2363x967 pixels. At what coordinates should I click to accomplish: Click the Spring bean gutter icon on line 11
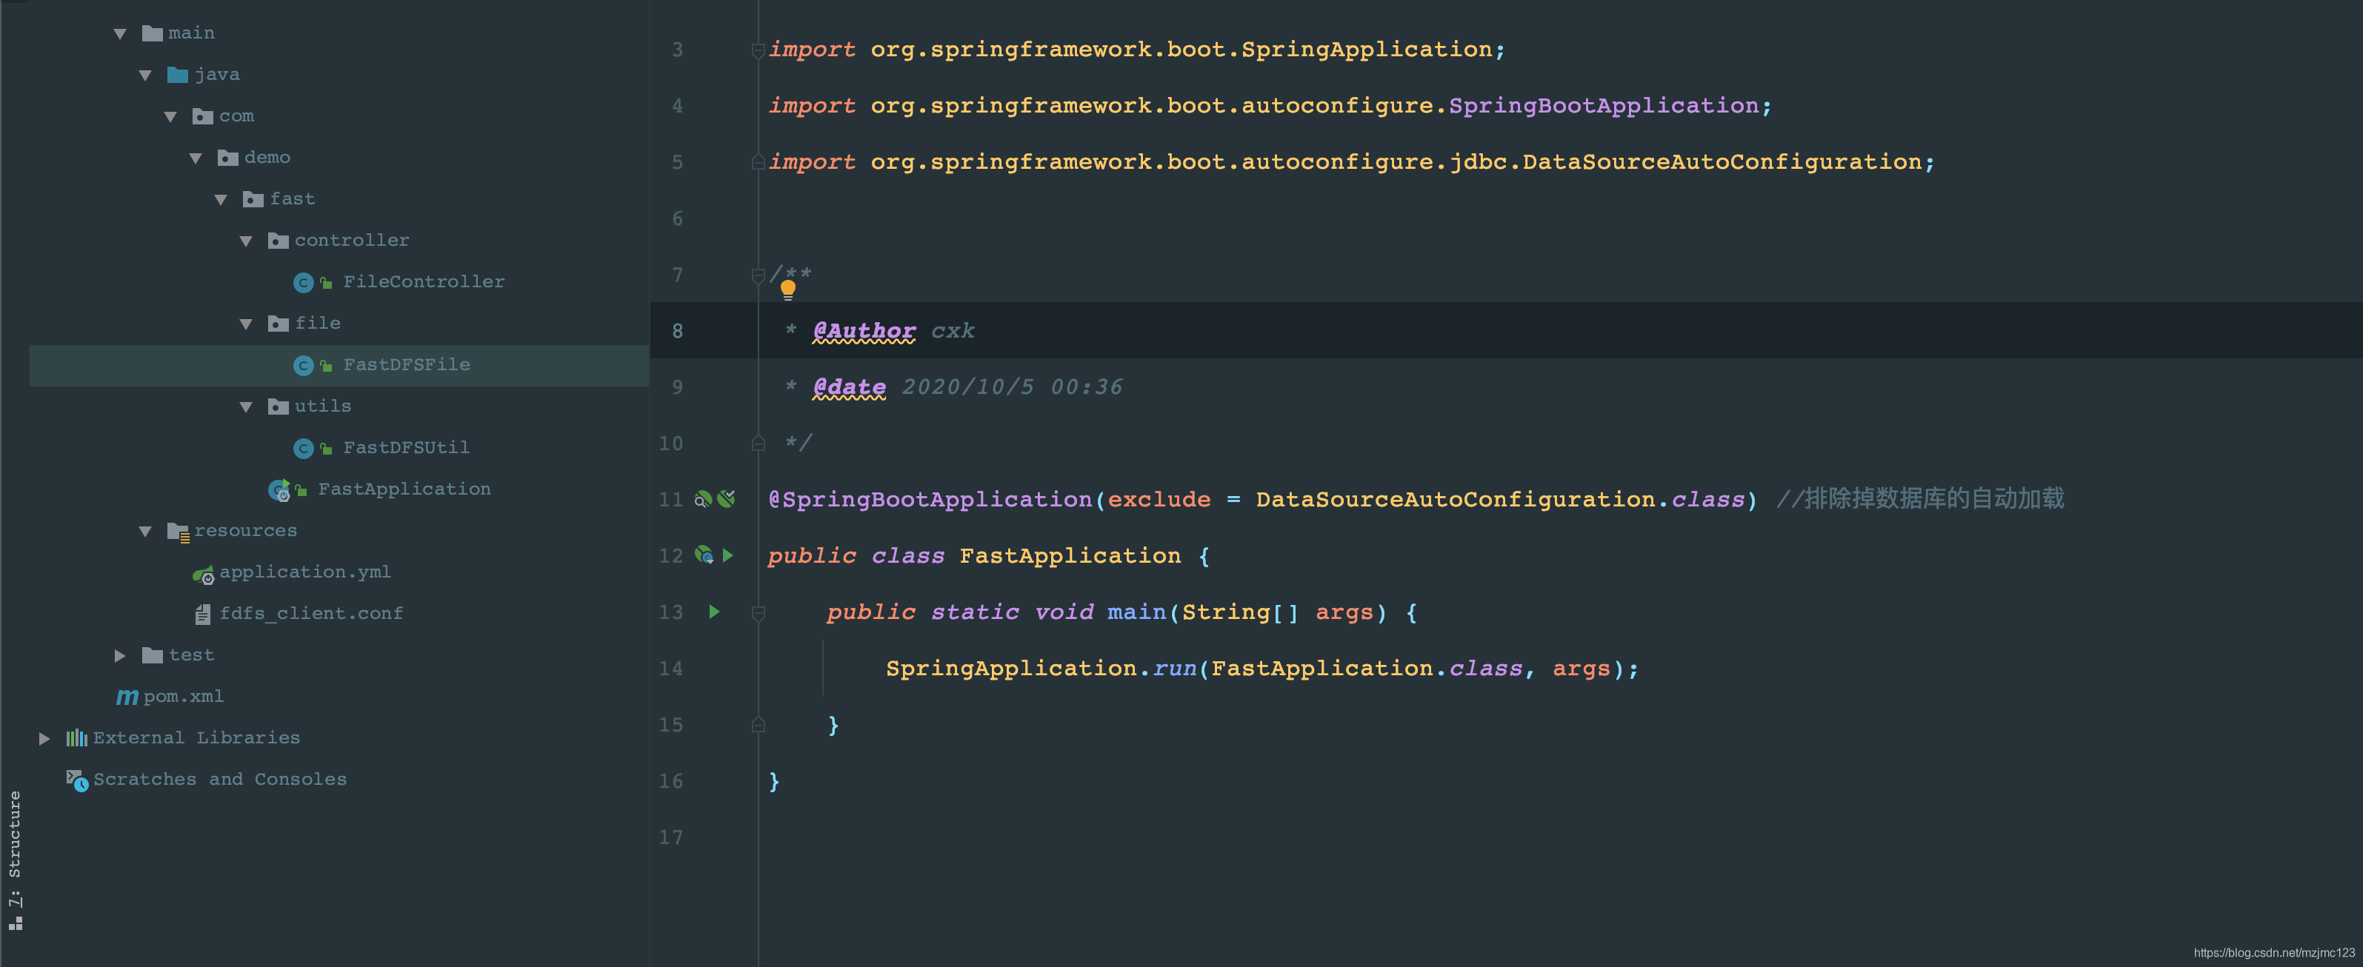pyautogui.click(x=704, y=500)
